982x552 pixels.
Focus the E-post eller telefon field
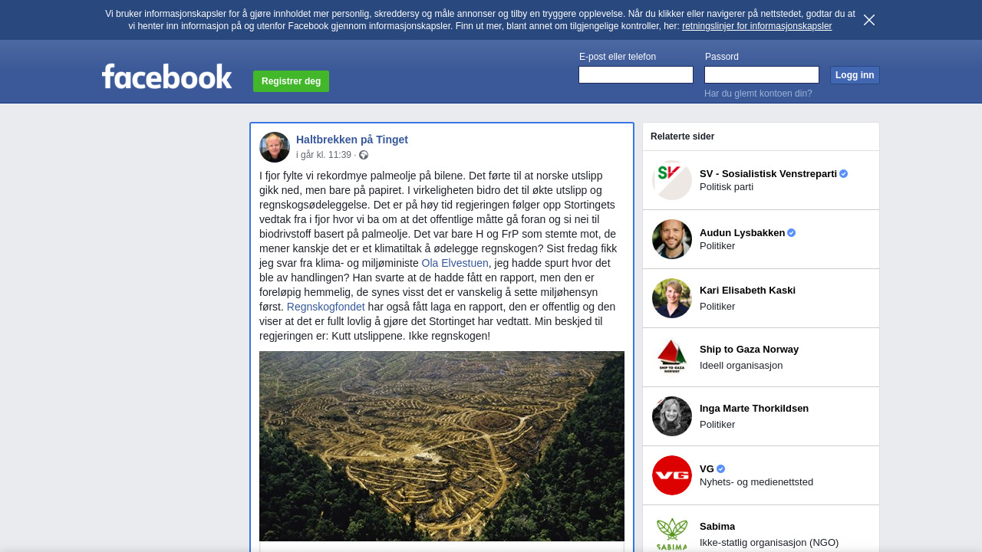tap(636, 74)
